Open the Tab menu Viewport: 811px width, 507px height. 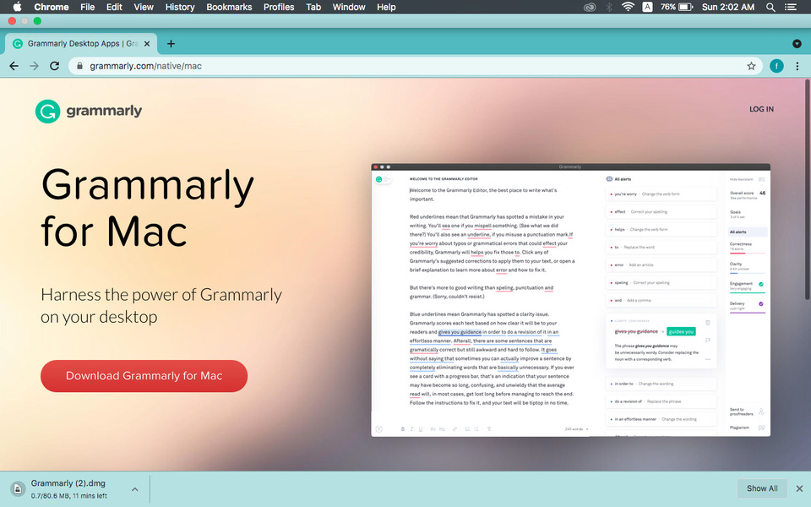313,7
